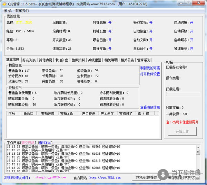Open the 掉线重登 tab
The width and height of the screenshot is (207, 185).
tap(95, 60)
